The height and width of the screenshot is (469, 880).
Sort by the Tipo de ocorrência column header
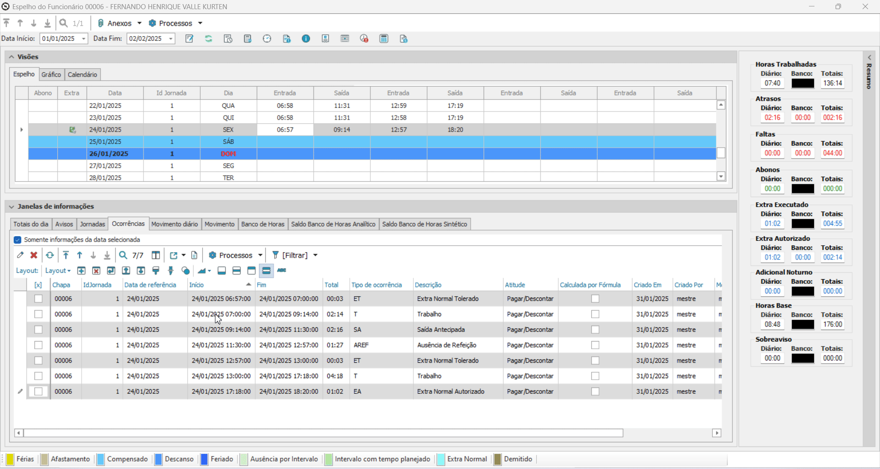point(381,285)
